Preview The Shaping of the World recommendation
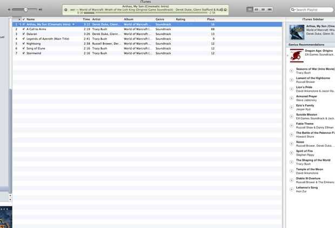 tap(291, 162)
